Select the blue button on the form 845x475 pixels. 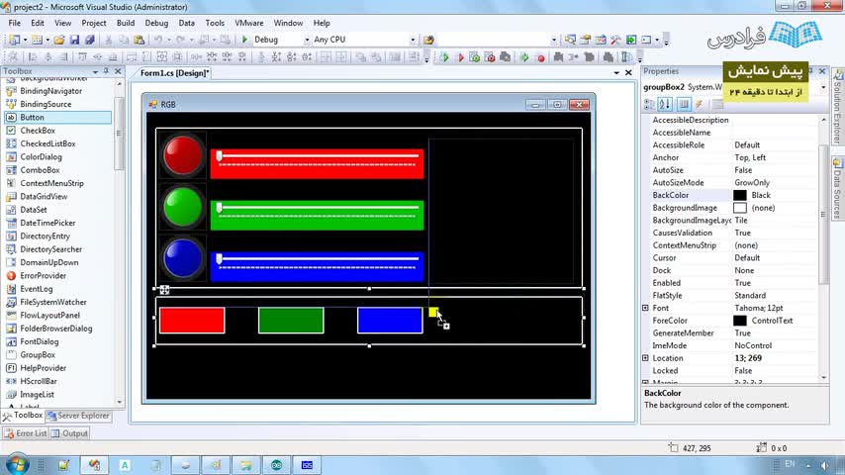[x=390, y=321]
